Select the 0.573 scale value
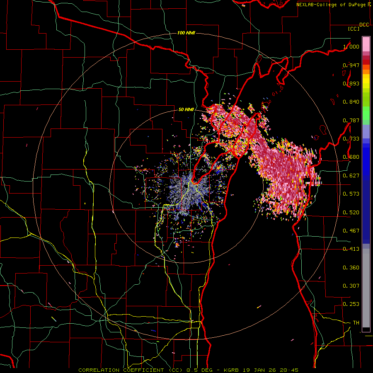Image resolution: width=373 pixels, height=373 pixels. point(351,194)
